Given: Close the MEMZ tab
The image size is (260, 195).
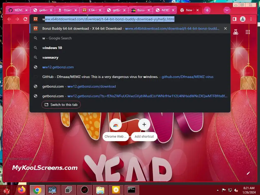Looking at the screenshot, I should [26, 10].
